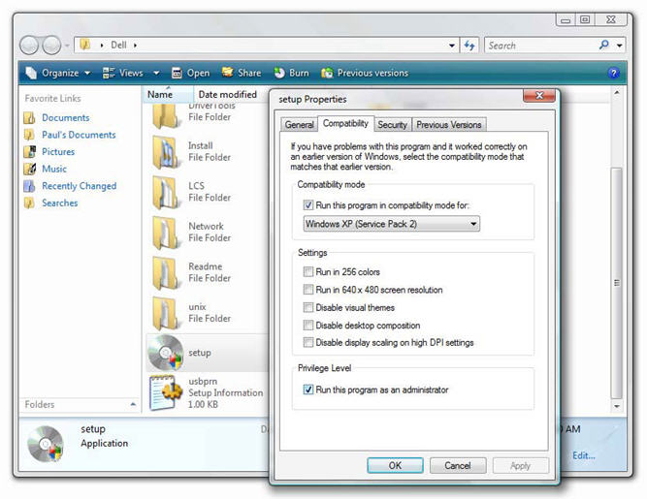Click the setup application disc icon

tap(165, 353)
